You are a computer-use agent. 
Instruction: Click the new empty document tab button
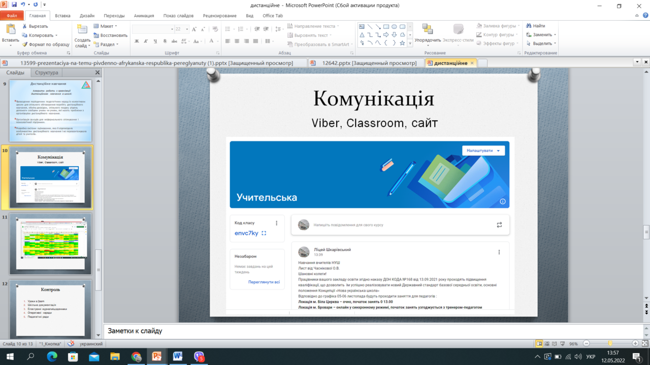click(x=482, y=63)
